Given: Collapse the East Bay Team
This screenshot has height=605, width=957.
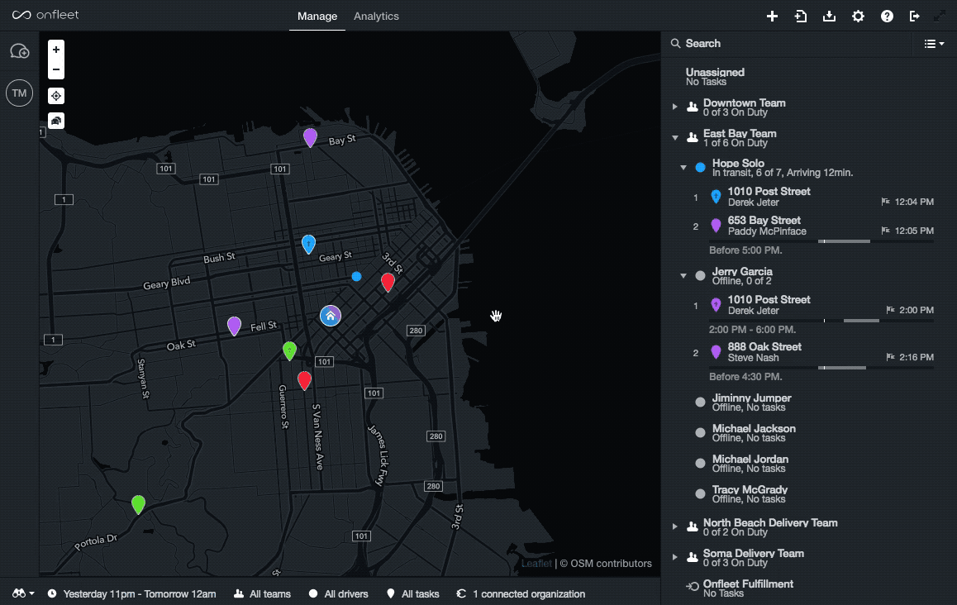Looking at the screenshot, I should (674, 138).
